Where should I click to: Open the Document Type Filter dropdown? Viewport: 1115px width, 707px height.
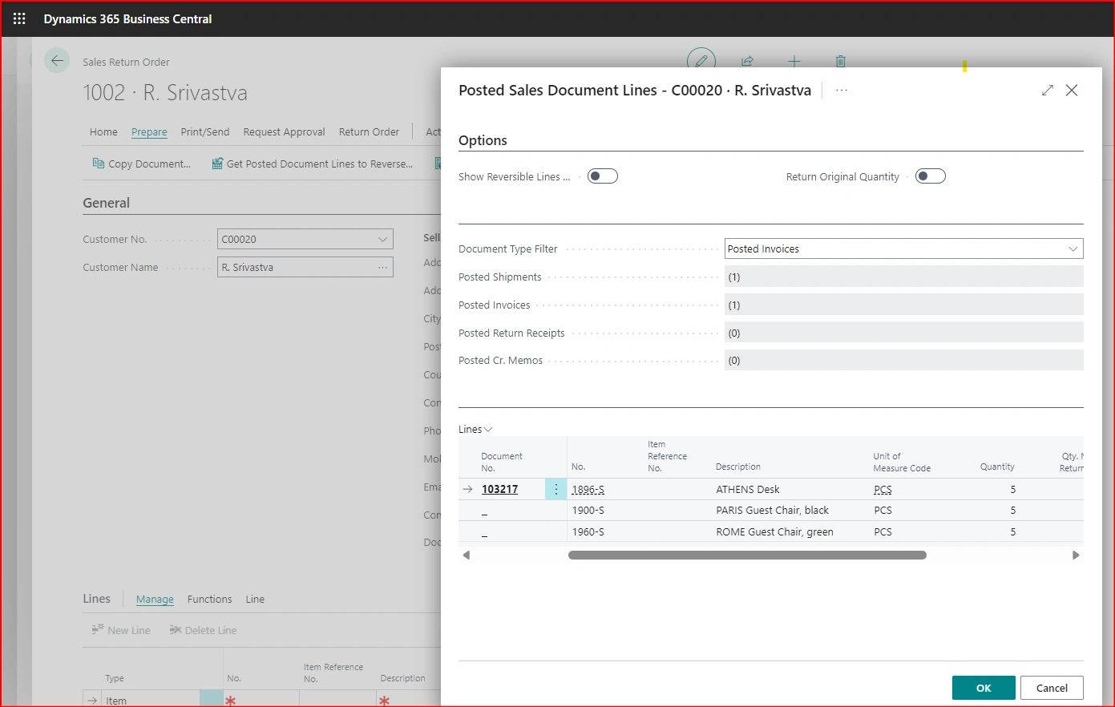pyautogui.click(x=1073, y=248)
